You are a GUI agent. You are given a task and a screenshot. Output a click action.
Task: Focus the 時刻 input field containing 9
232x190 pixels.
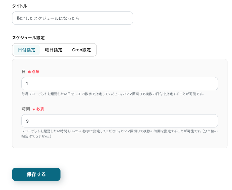click(x=120, y=121)
